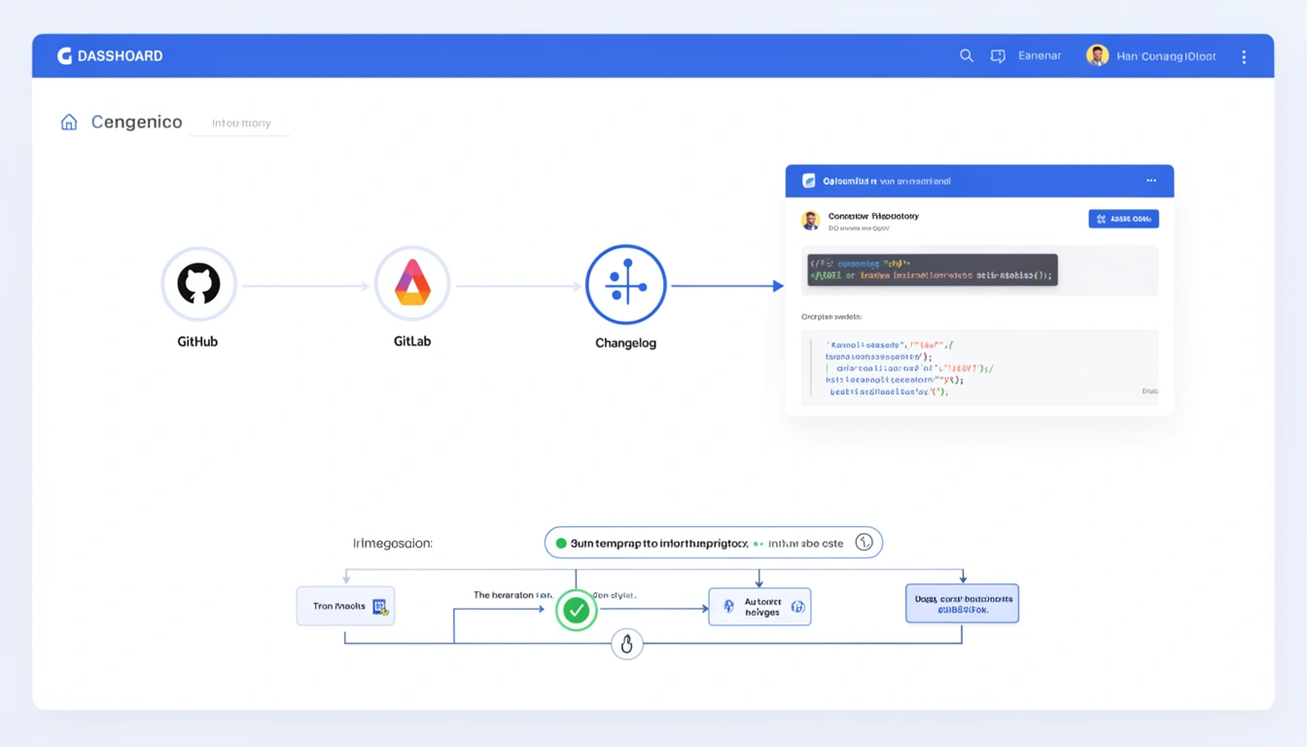Click the dark code snippet block
This screenshot has height=747, width=1307.
tap(932, 269)
